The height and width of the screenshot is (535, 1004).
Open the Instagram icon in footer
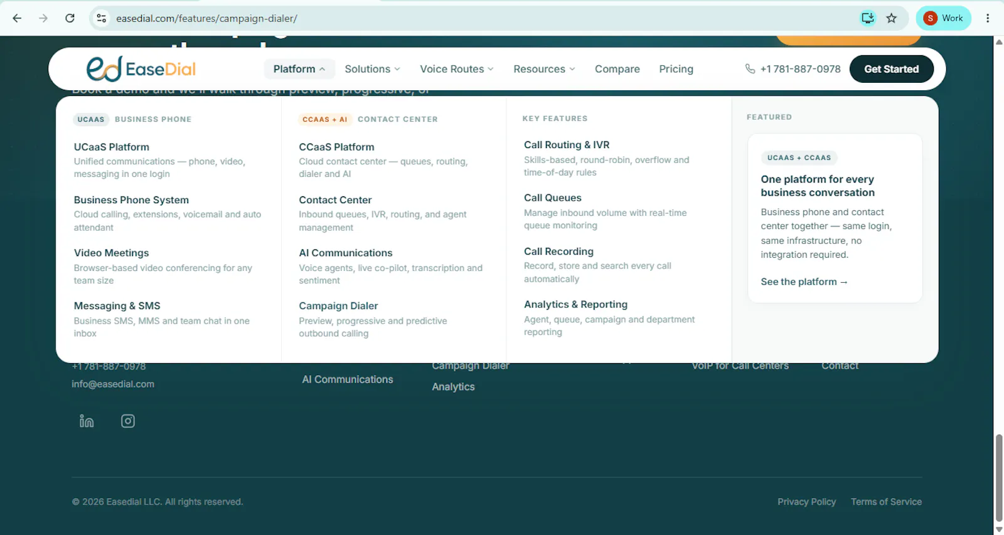click(x=128, y=421)
